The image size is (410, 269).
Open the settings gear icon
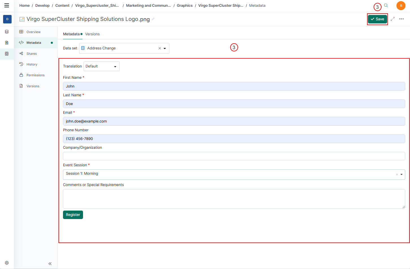pos(7,263)
